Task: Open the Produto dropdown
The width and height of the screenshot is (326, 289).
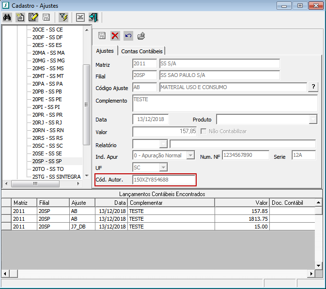Action: point(313,119)
